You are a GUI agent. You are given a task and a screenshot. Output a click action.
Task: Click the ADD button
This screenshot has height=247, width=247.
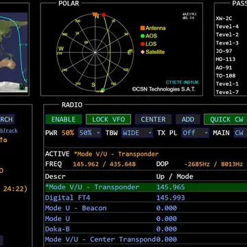coord(188,119)
